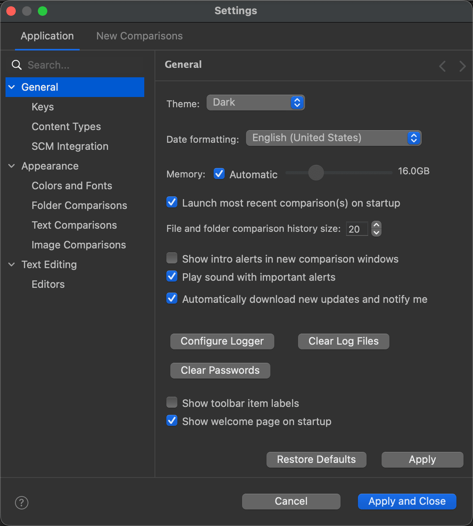This screenshot has width=473, height=526.
Task: Select the Text Editing category label
Action: (x=49, y=265)
